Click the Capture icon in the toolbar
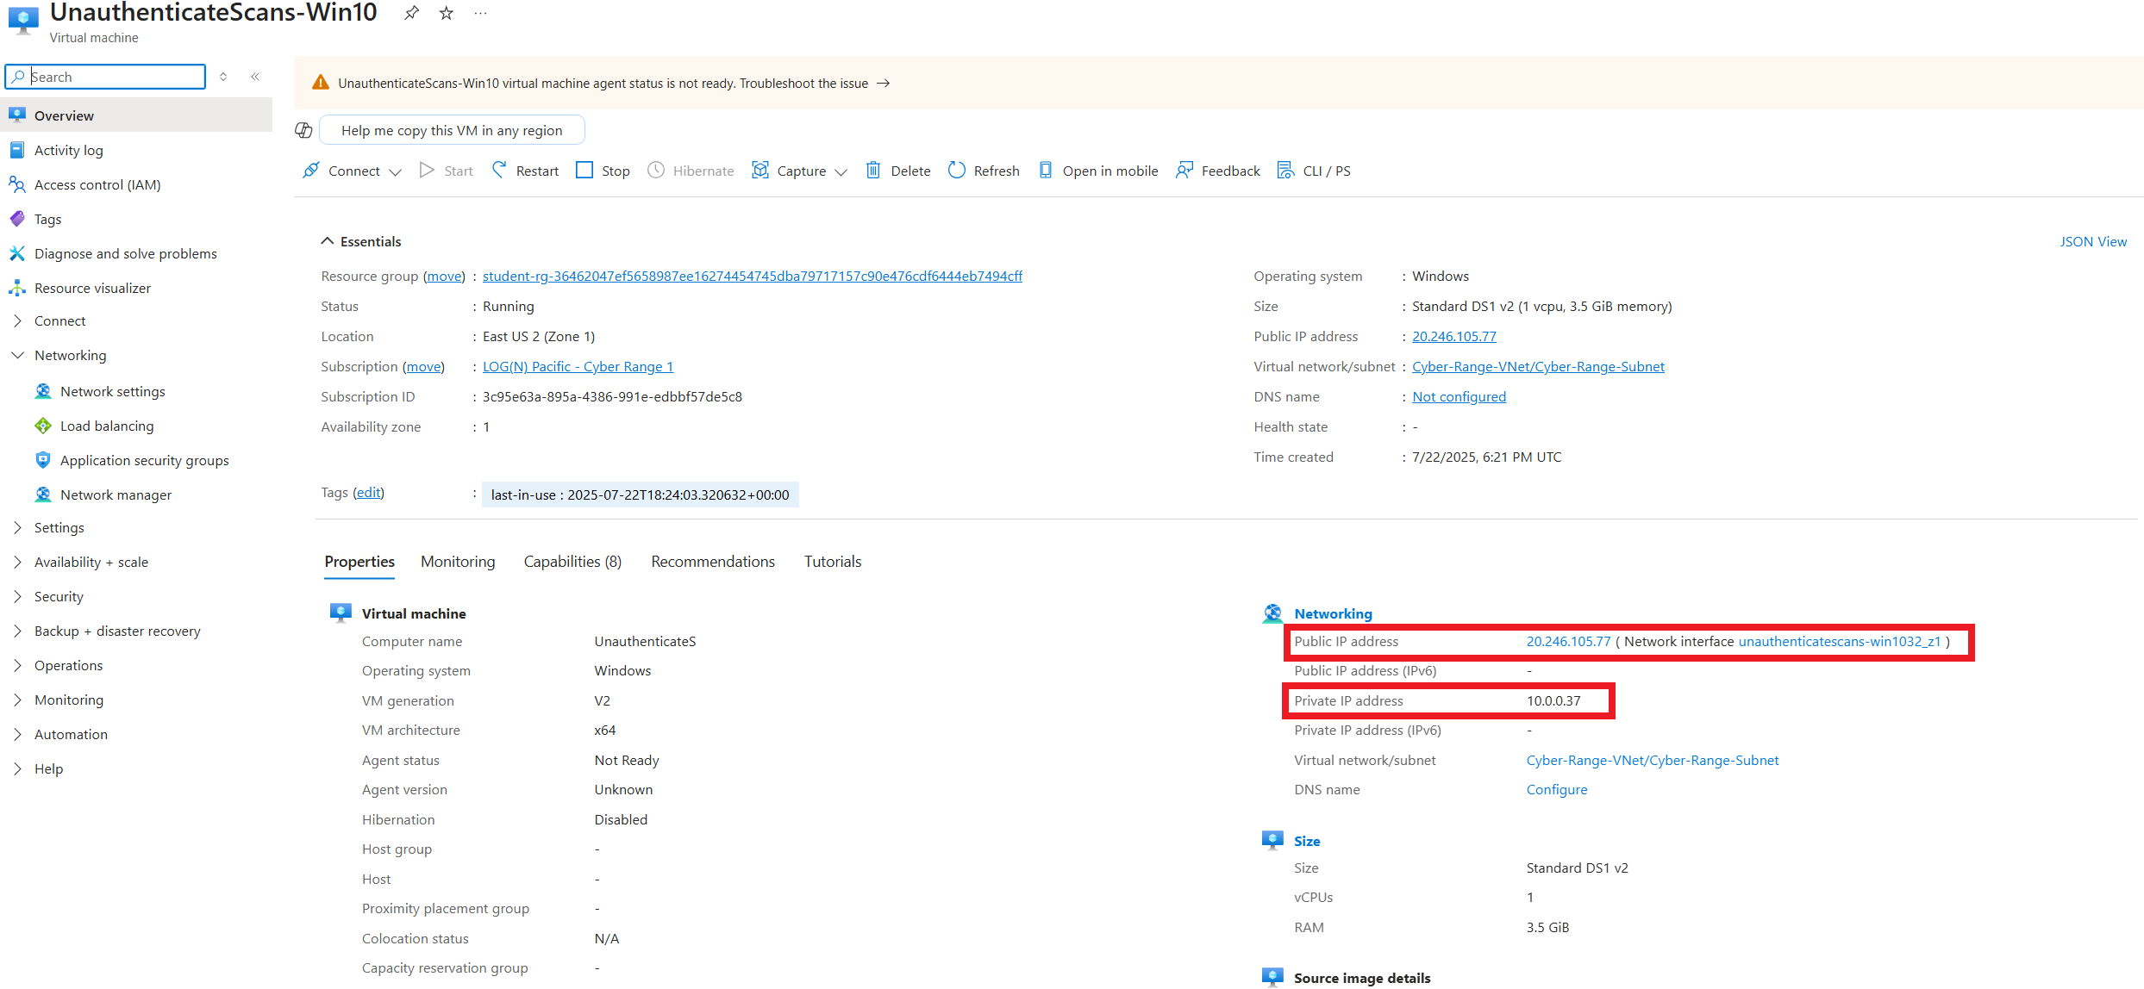The width and height of the screenshot is (2144, 989). click(760, 171)
